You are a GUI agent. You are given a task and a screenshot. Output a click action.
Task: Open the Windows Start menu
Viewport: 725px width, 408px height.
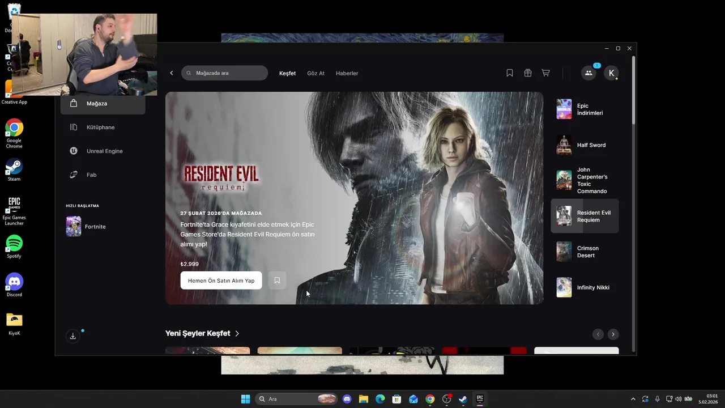pyautogui.click(x=245, y=399)
